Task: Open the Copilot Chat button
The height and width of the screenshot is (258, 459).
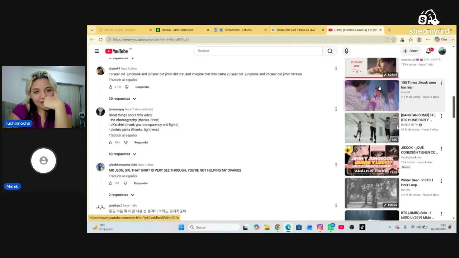Action: (x=441, y=39)
